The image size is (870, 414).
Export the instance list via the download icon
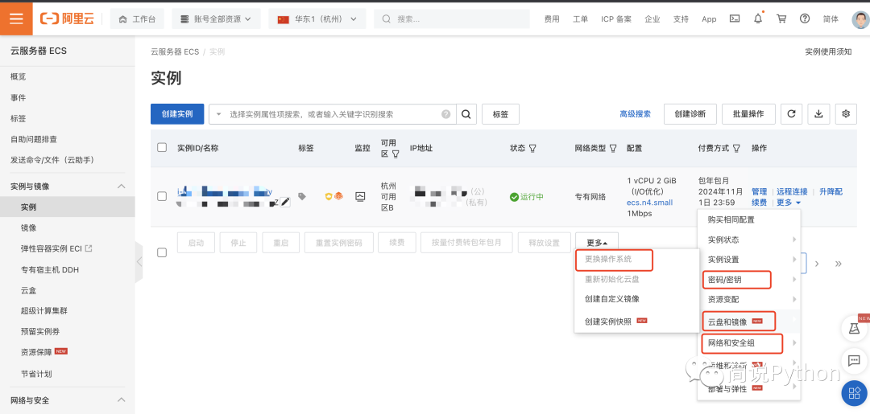tap(818, 114)
